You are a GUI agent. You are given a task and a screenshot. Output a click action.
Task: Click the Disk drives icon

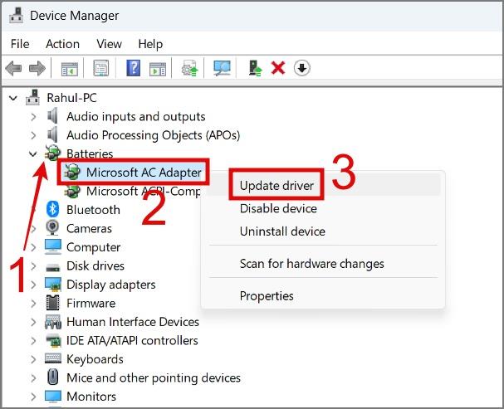(52, 266)
